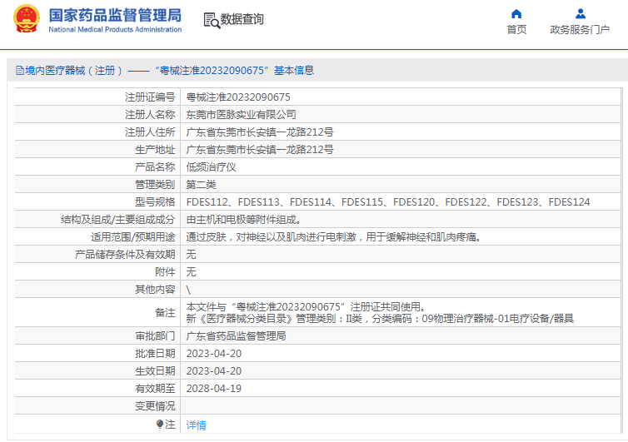Click the 注册人住所 label

coord(150,132)
